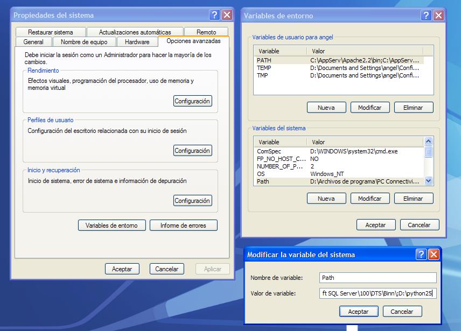Switch to the Hardware tab
The width and height of the screenshot is (461, 331).
pyautogui.click(x=137, y=41)
